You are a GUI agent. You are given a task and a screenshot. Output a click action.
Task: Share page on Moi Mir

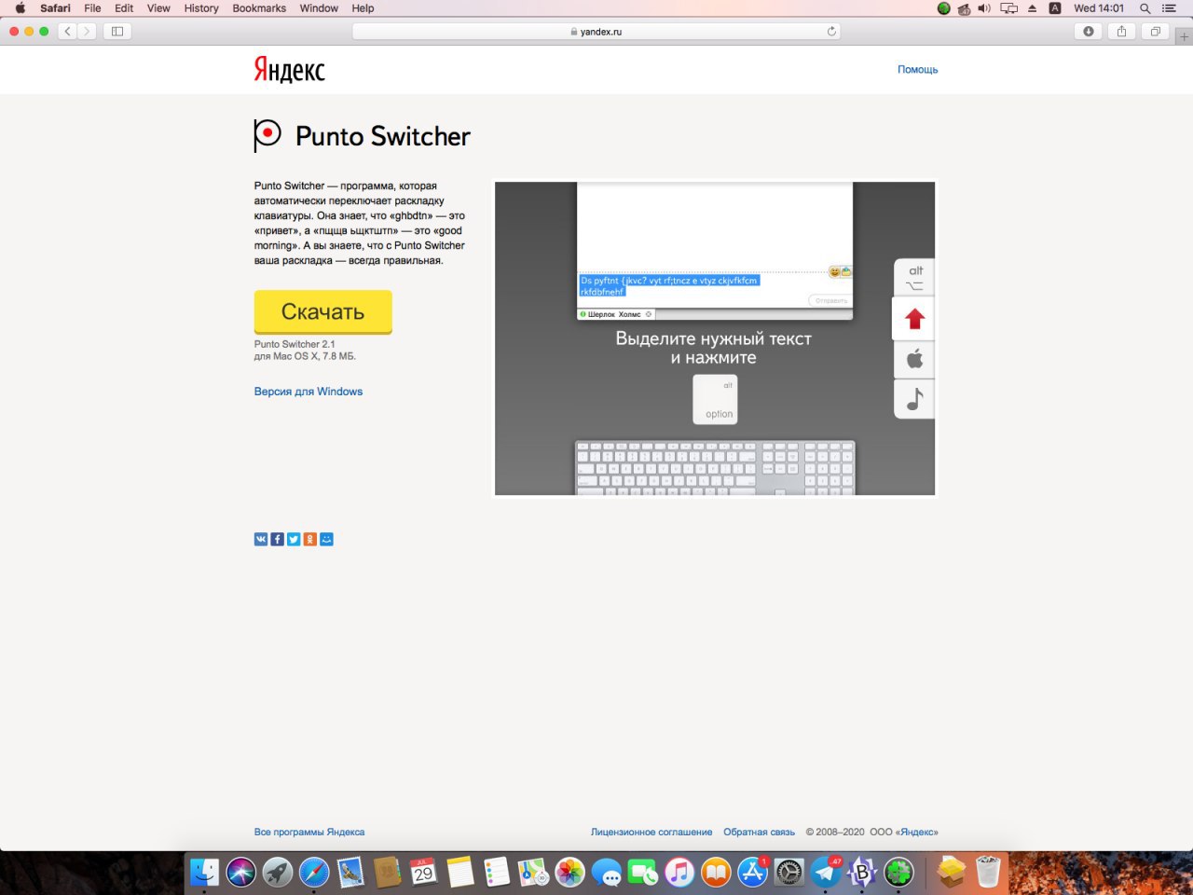pos(326,539)
